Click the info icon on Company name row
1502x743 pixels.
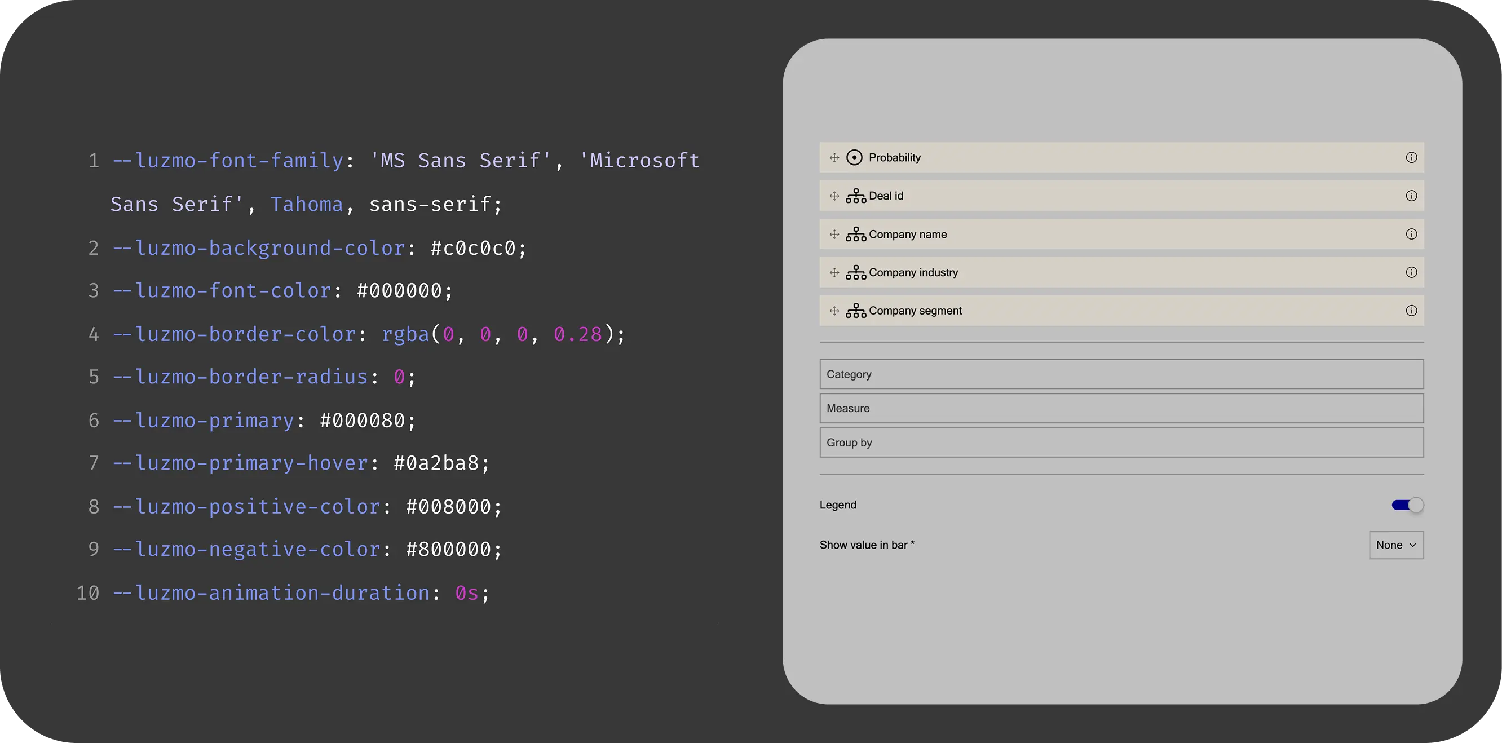(x=1411, y=235)
